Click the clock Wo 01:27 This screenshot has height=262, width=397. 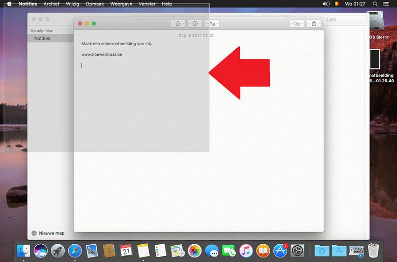pos(355,4)
